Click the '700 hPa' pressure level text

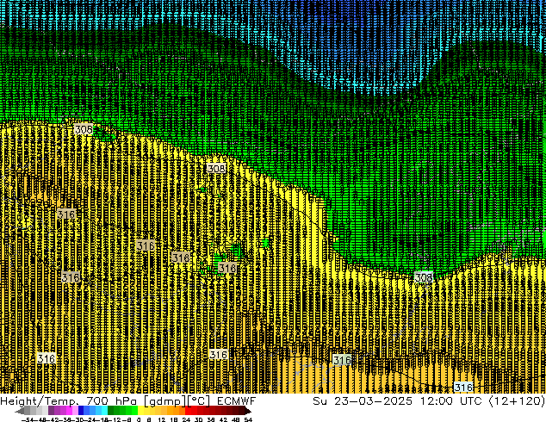point(111,401)
